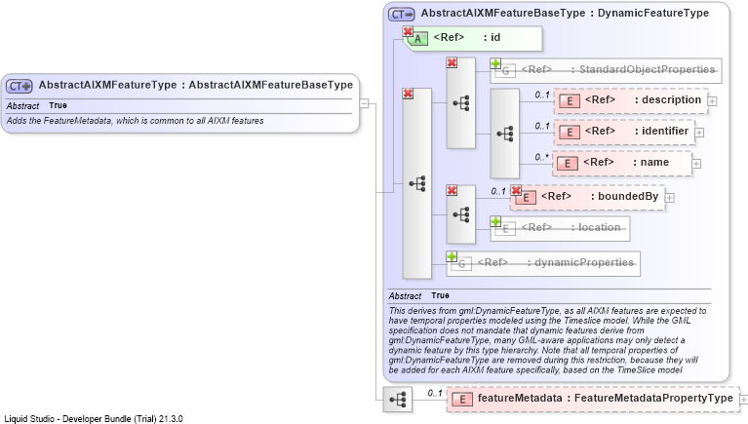Select the tall main sequence compositor icon
748x424 pixels.
(417, 183)
